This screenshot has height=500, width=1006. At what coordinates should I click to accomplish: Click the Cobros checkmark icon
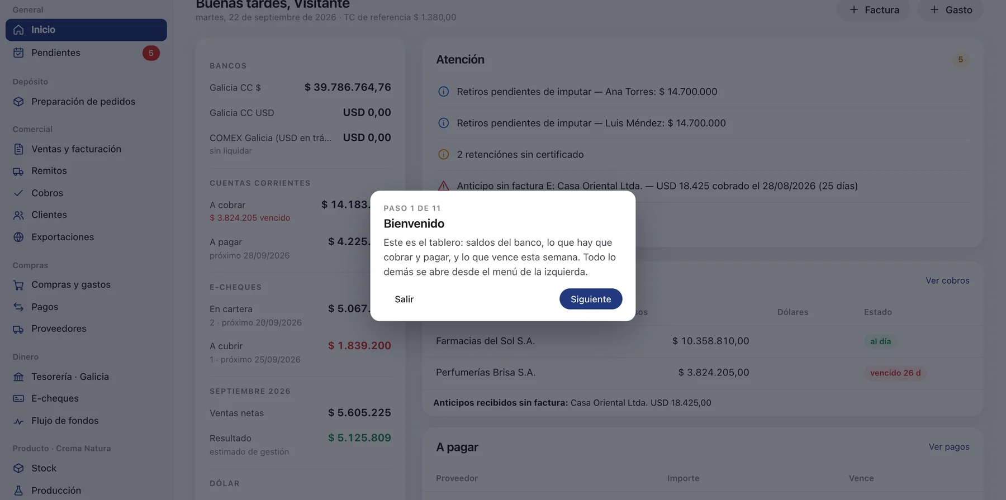click(x=18, y=193)
